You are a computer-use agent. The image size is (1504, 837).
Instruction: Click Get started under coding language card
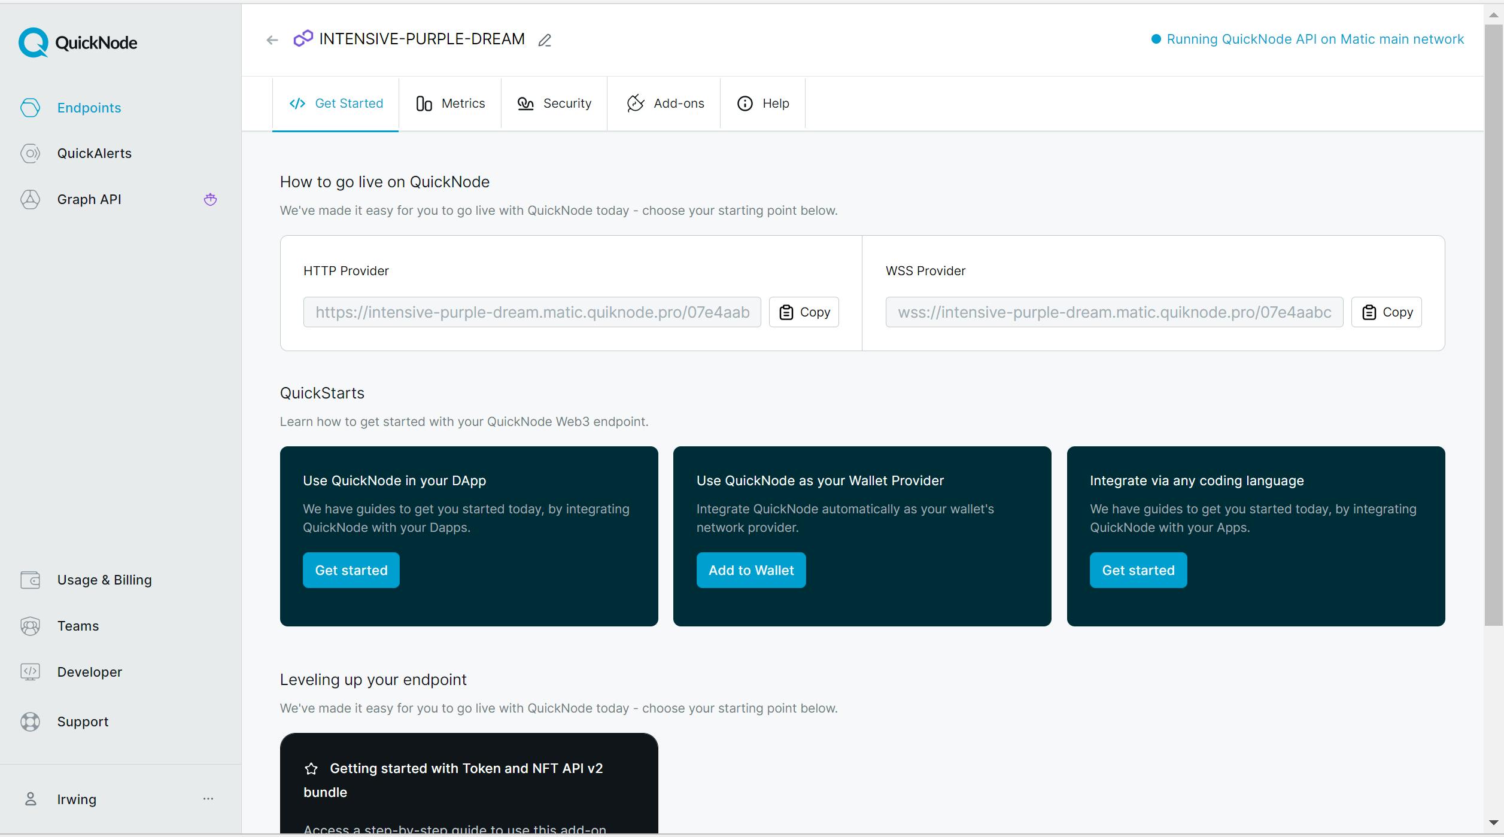pos(1138,570)
